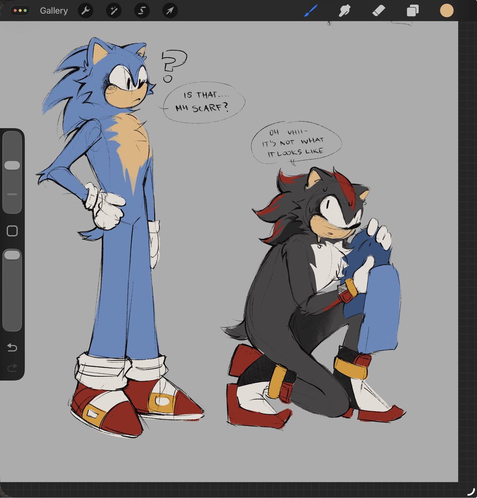Open the Gallery view

(x=54, y=11)
